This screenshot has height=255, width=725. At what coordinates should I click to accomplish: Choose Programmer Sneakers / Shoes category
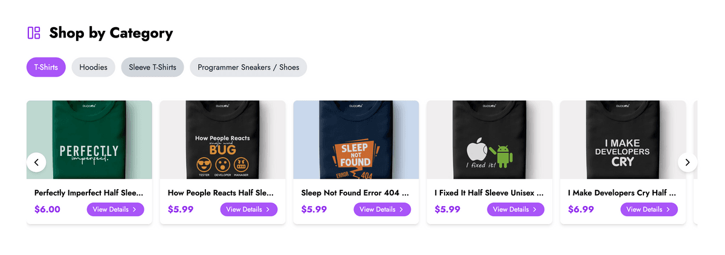coord(248,67)
